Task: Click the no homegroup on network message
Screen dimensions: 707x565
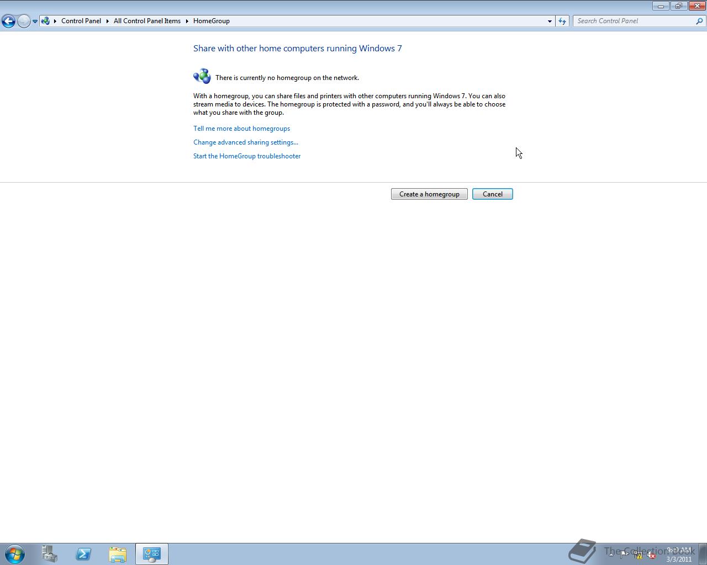Action: coord(287,78)
